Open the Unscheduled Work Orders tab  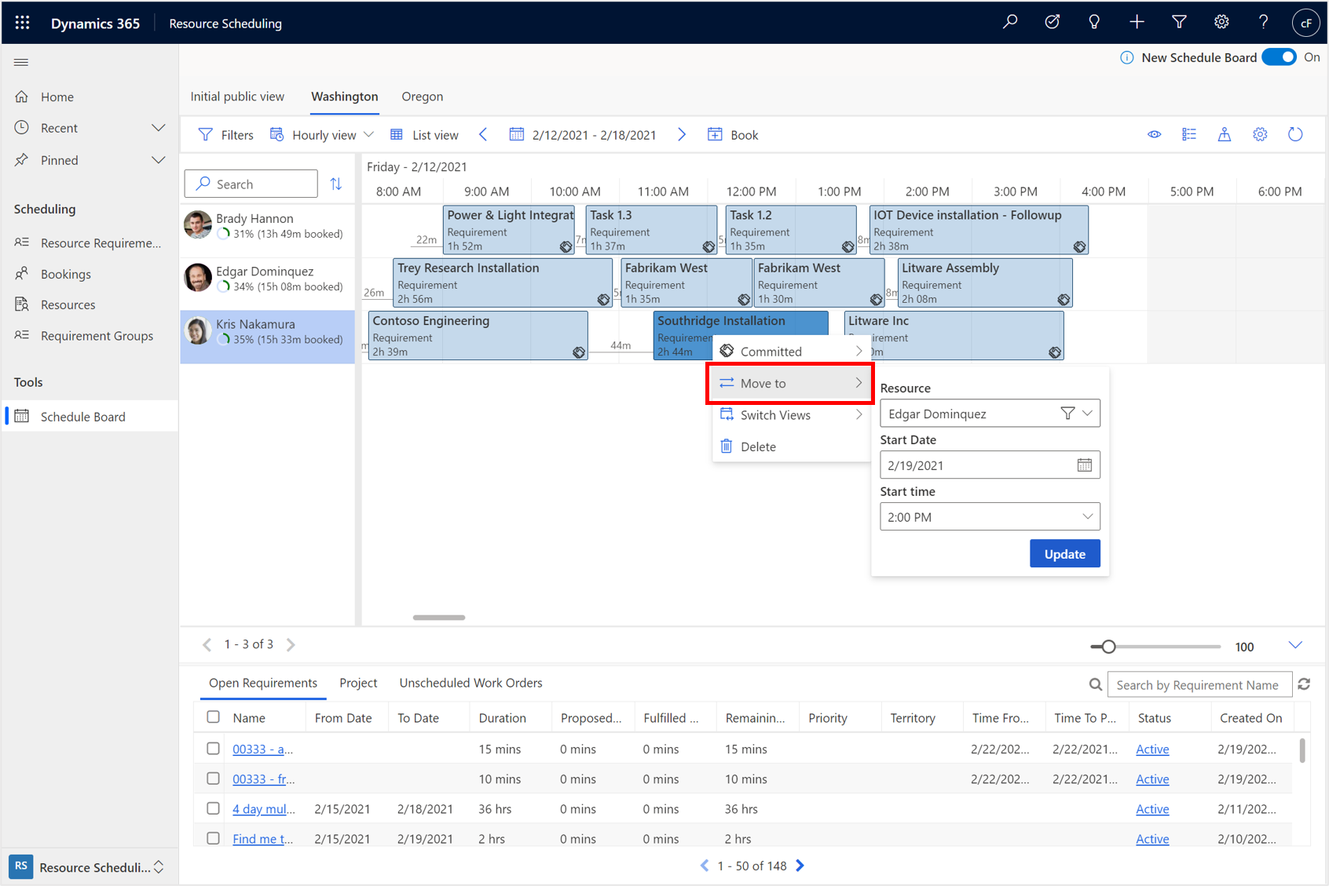470,683
